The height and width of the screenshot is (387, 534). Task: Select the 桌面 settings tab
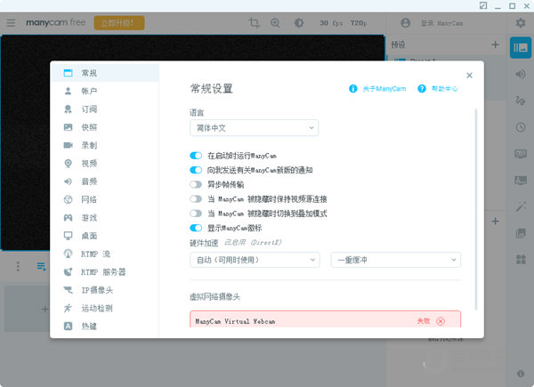pos(104,236)
